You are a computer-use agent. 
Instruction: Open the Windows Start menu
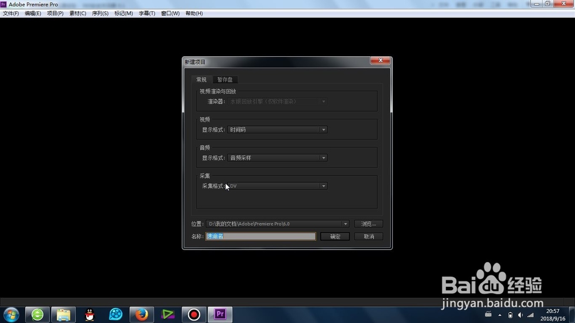click(11, 314)
